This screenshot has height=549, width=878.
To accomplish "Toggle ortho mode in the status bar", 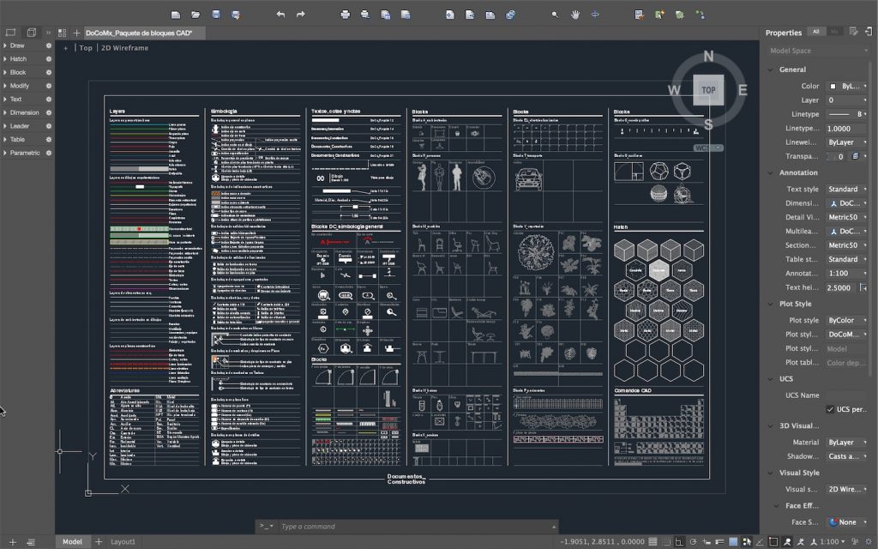I will [680, 542].
